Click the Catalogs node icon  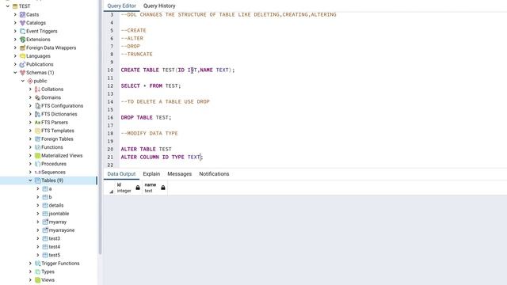(22, 23)
